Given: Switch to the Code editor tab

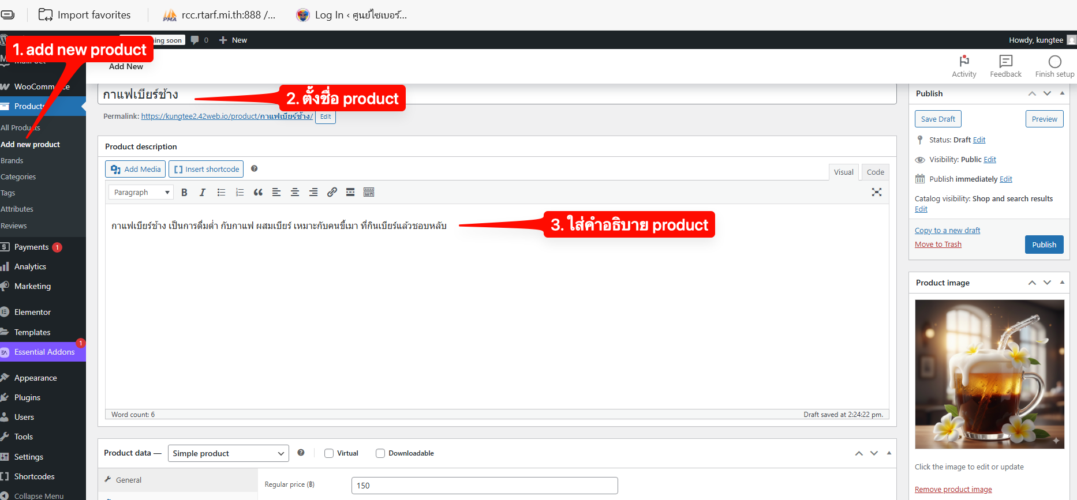Looking at the screenshot, I should click(x=875, y=172).
